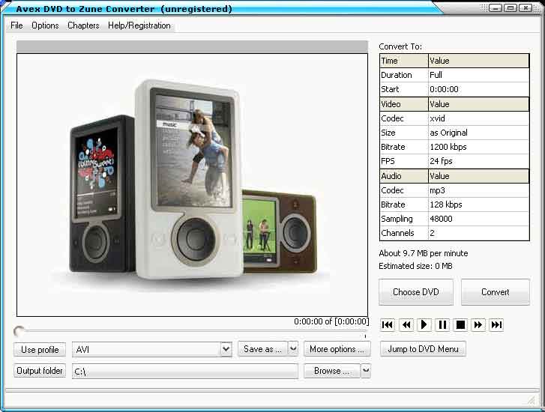Open the Help/Registration menu
The width and height of the screenshot is (545, 412).
[x=139, y=25]
